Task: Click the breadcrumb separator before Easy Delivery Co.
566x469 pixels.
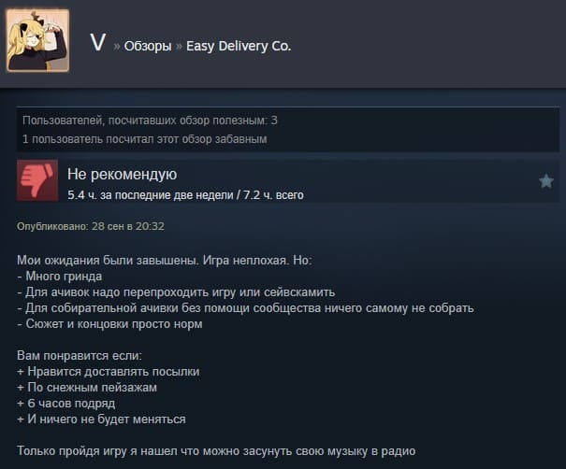Action: (x=179, y=47)
